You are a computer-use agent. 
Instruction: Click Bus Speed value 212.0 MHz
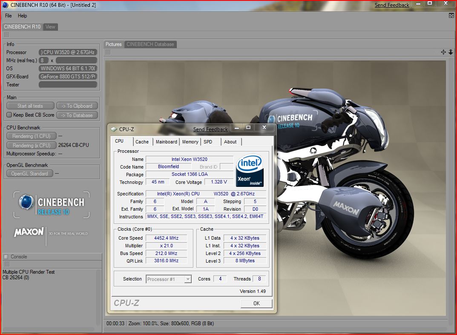click(x=166, y=253)
